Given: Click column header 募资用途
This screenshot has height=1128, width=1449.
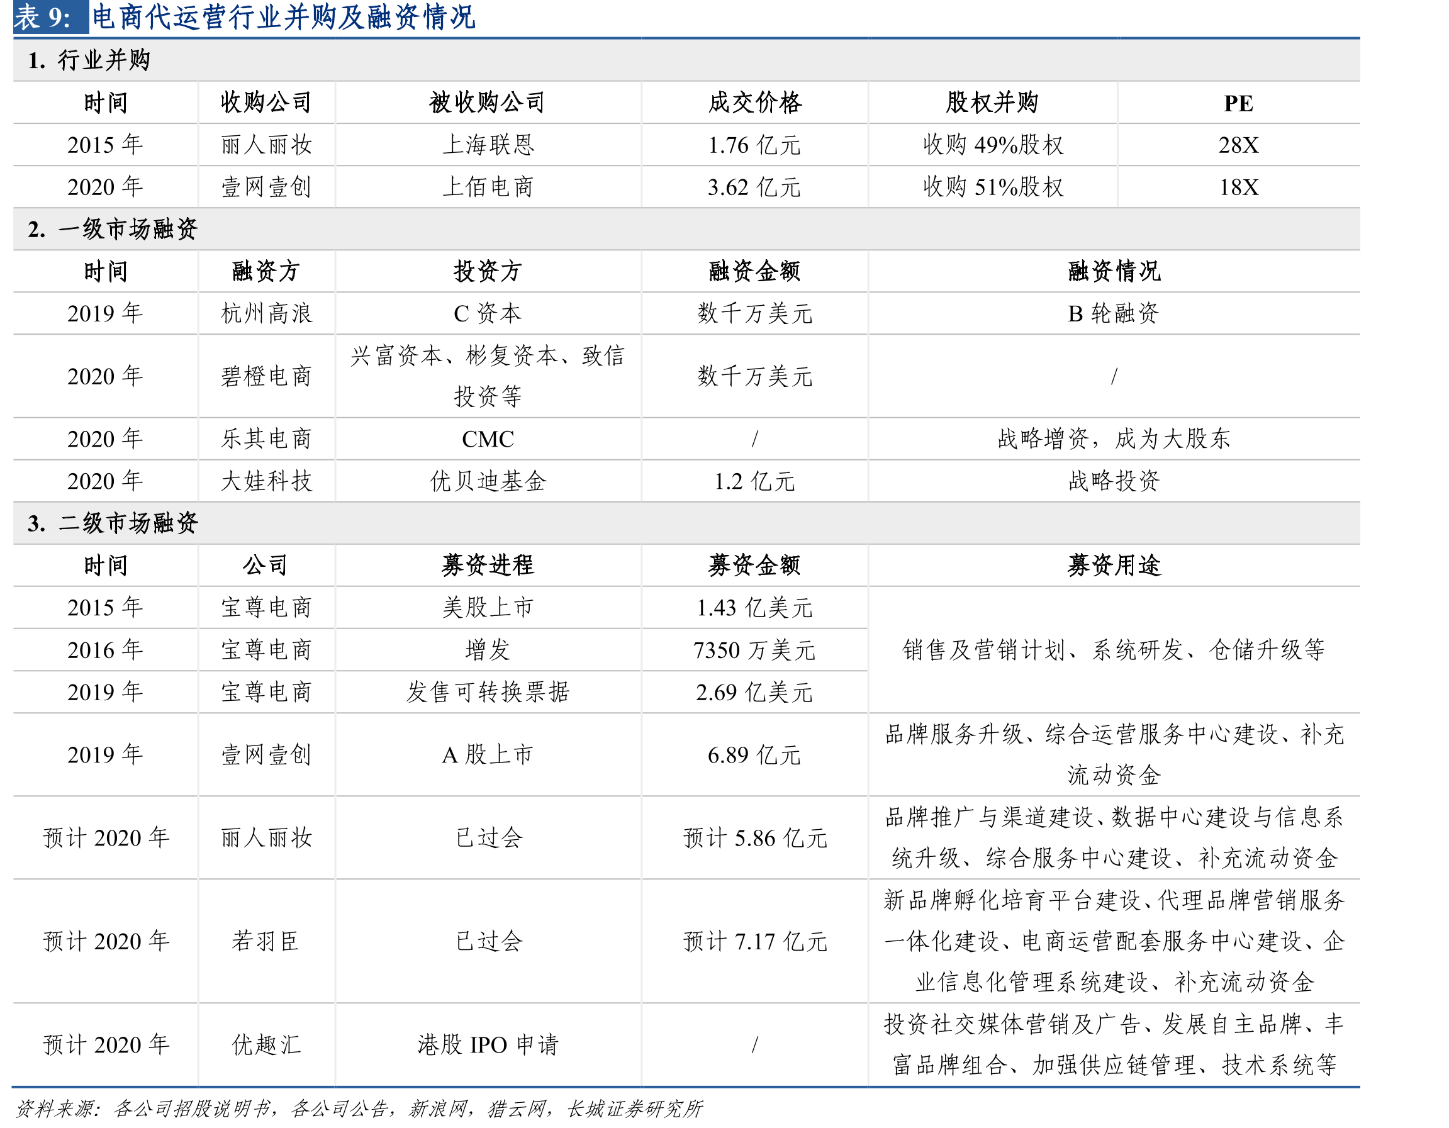Looking at the screenshot, I should tap(1114, 566).
